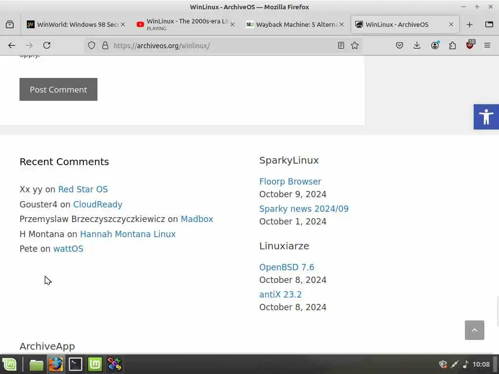
Task: Open the shield security tray icon
Action: 442,364
